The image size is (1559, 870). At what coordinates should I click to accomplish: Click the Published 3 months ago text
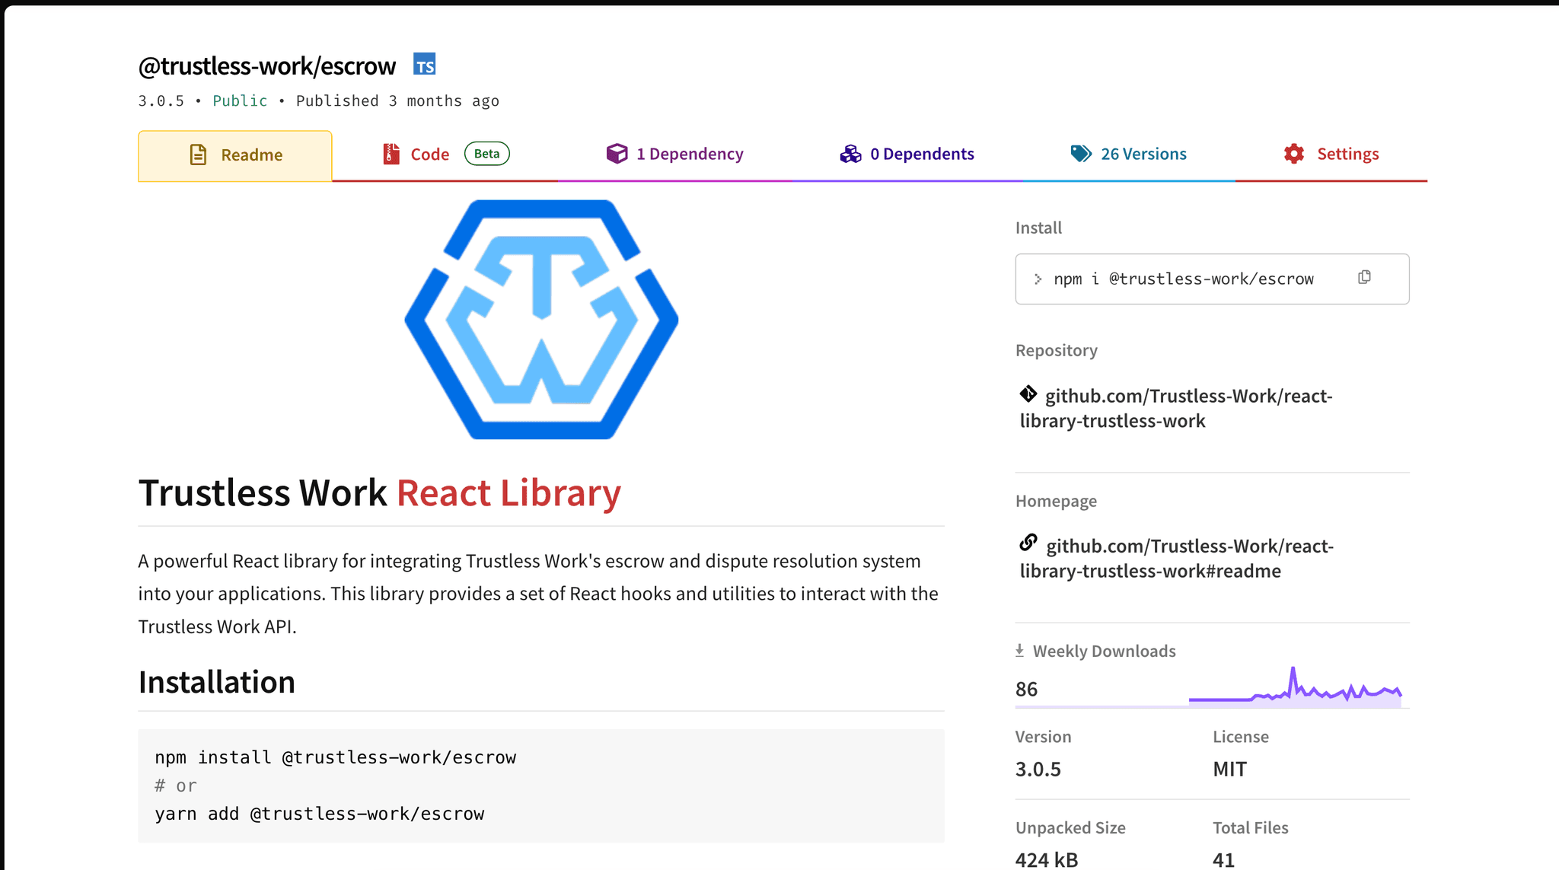(x=397, y=100)
